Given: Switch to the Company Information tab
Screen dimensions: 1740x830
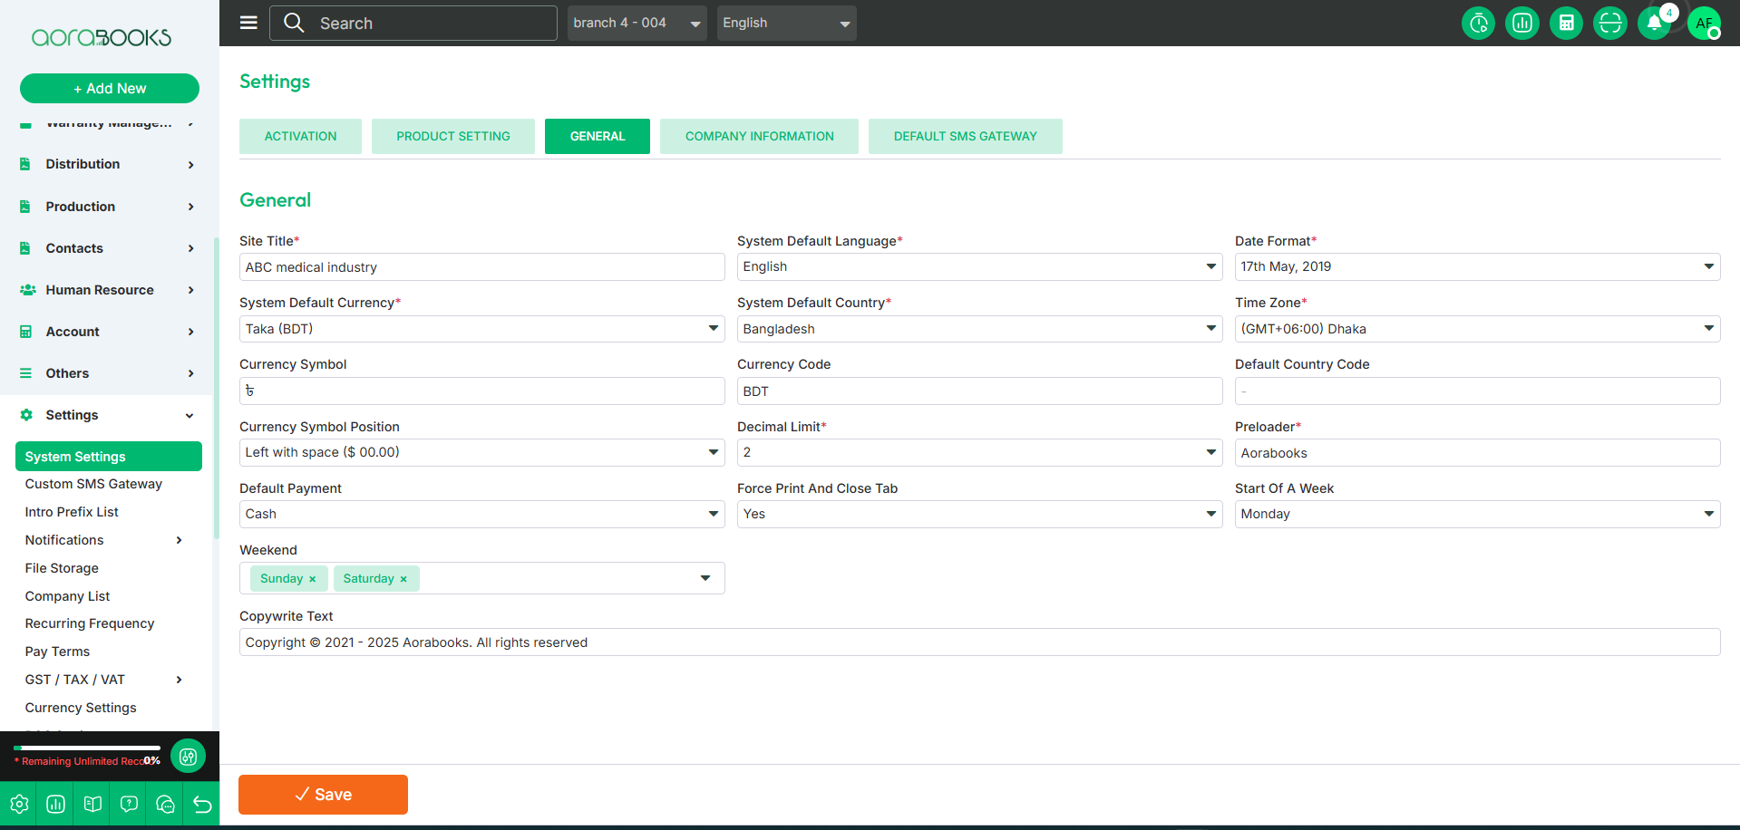Looking at the screenshot, I should 759,136.
